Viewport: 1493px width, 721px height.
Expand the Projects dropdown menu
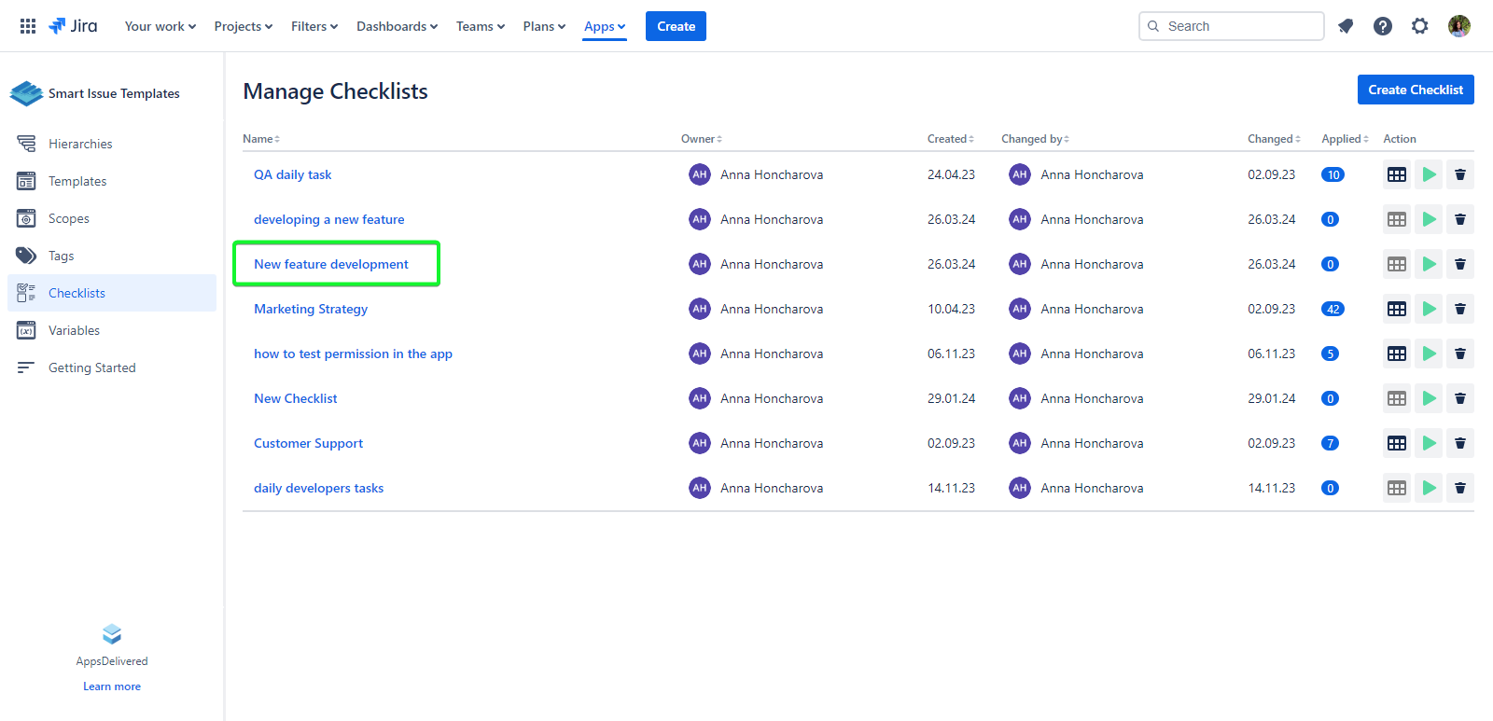point(244,26)
